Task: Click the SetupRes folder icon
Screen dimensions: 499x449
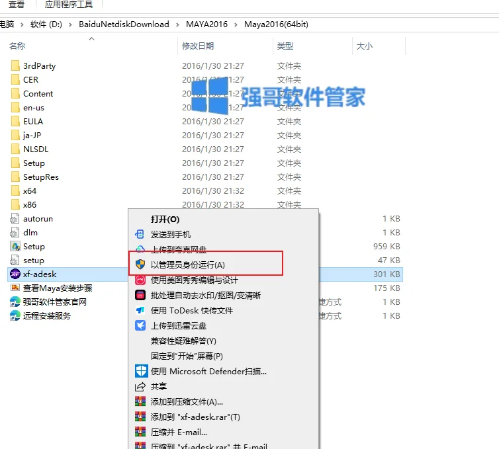Action: point(15,177)
